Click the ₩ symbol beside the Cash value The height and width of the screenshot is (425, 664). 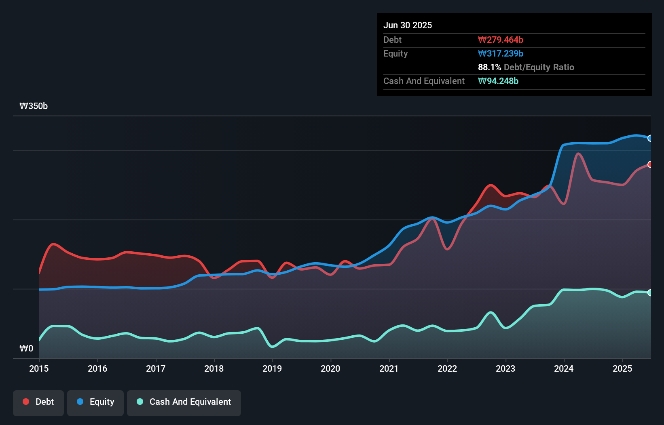click(482, 81)
